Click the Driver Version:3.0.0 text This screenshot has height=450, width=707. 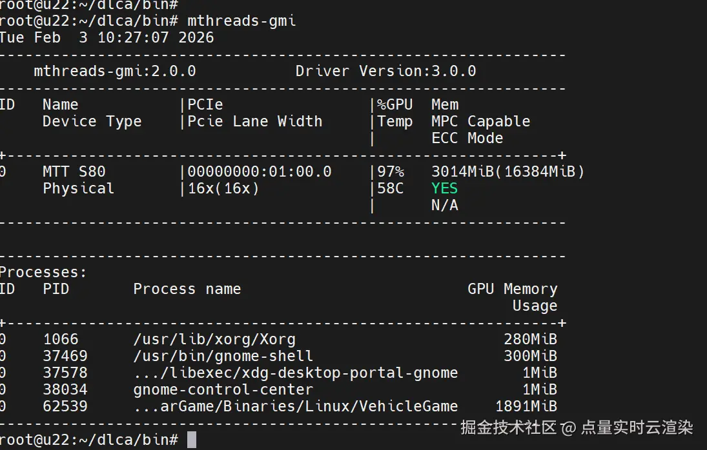[x=385, y=71]
